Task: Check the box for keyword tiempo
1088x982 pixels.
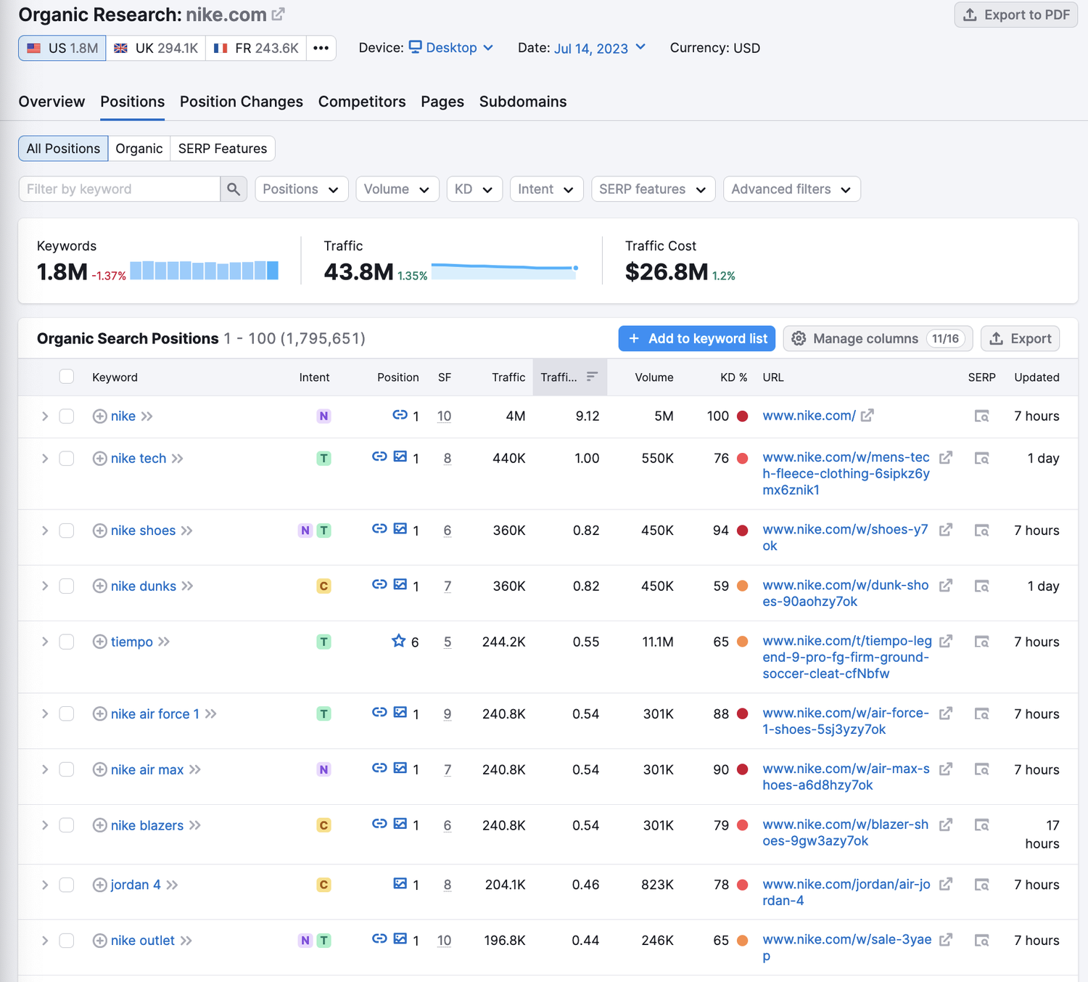Action: [x=67, y=642]
